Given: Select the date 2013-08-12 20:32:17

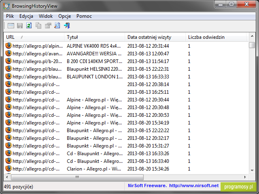Looking at the screenshot, I should pyautogui.click(x=148, y=138).
